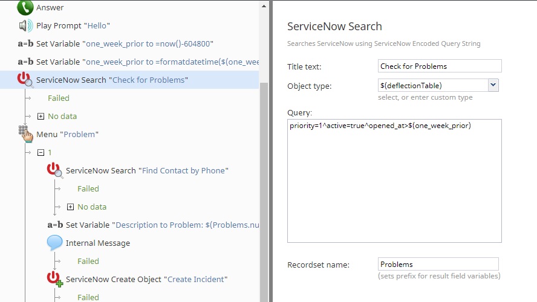The image size is (537, 302).
Task: Select Failed exit under Internal Message
Action: click(x=88, y=262)
